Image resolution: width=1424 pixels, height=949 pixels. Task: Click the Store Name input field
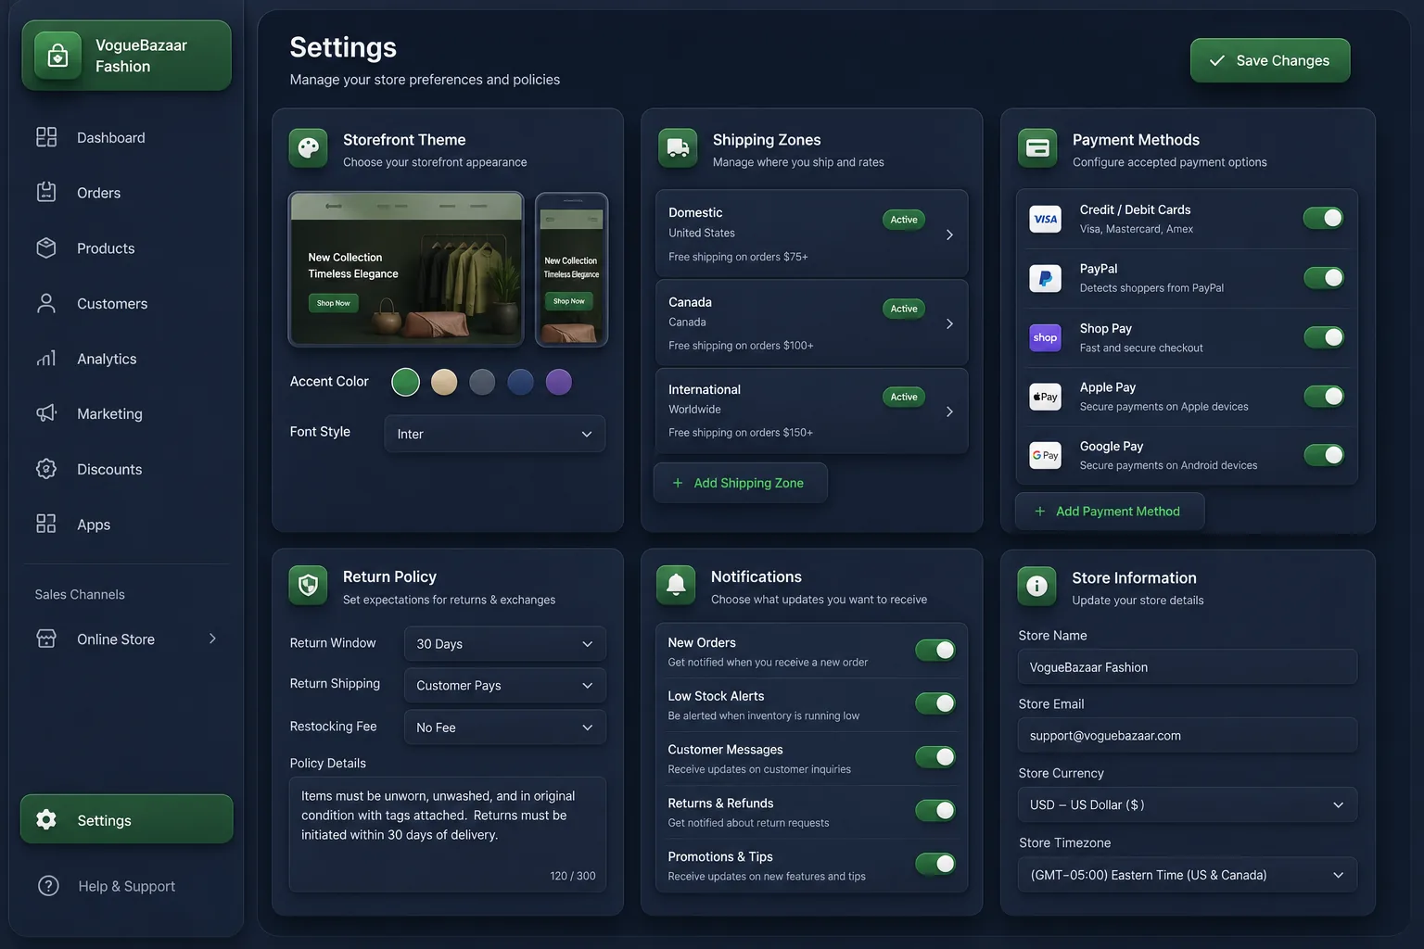(1188, 667)
